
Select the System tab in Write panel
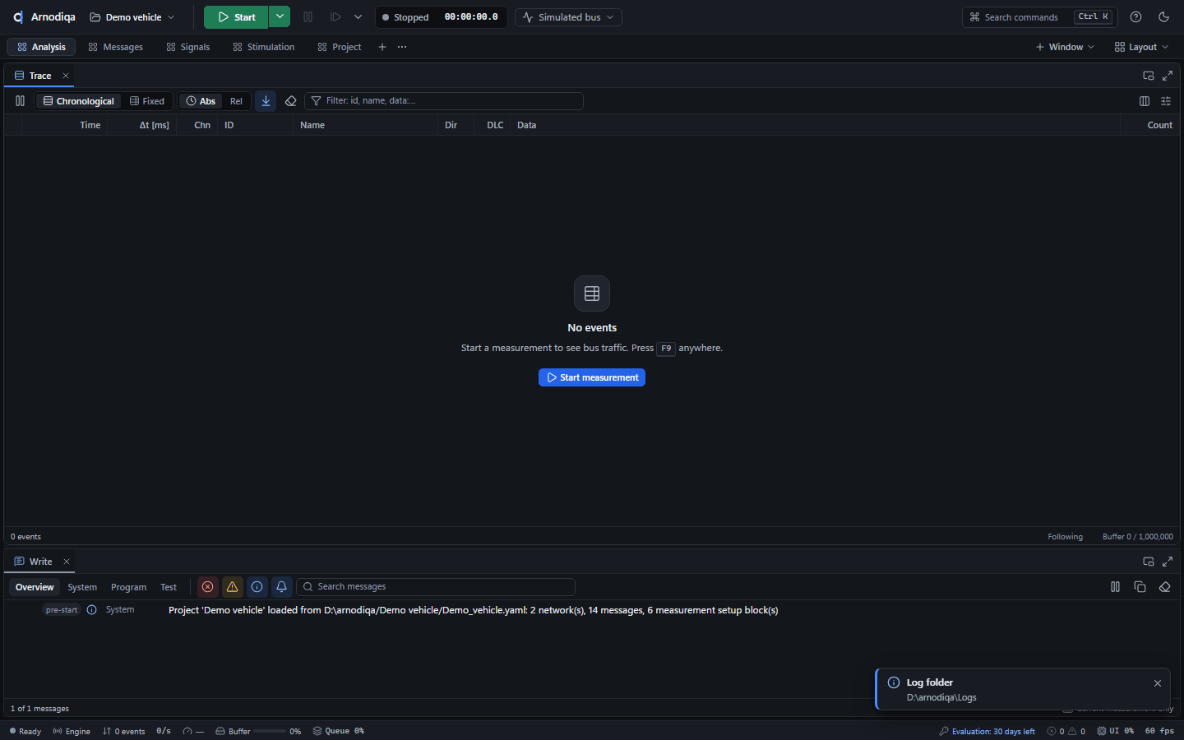click(82, 587)
